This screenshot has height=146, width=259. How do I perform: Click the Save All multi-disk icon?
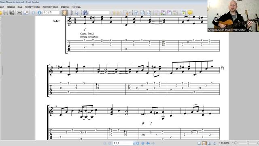point(12,13)
